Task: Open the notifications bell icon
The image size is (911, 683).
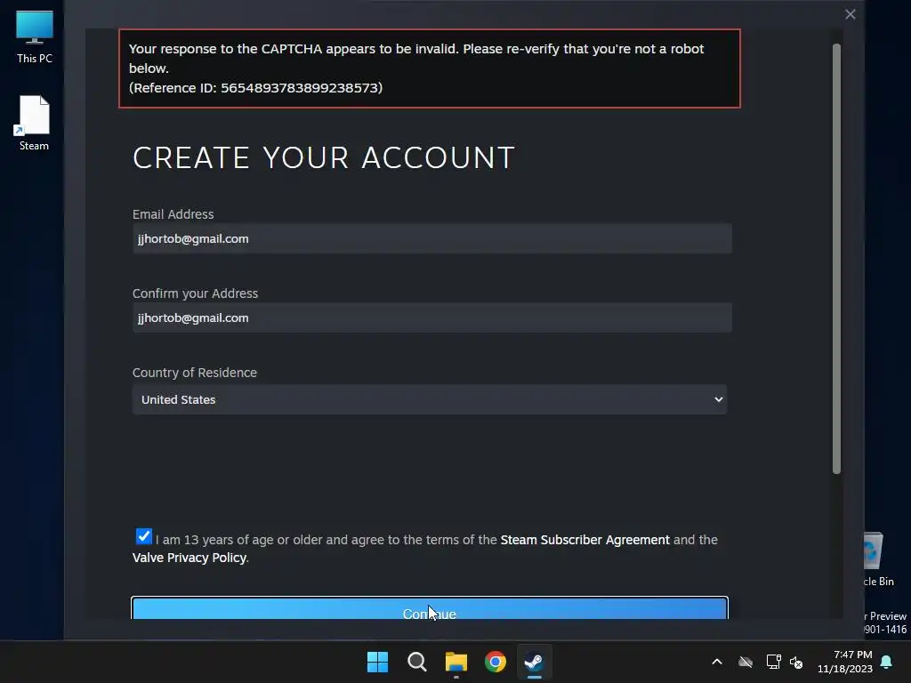Action: click(887, 662)
